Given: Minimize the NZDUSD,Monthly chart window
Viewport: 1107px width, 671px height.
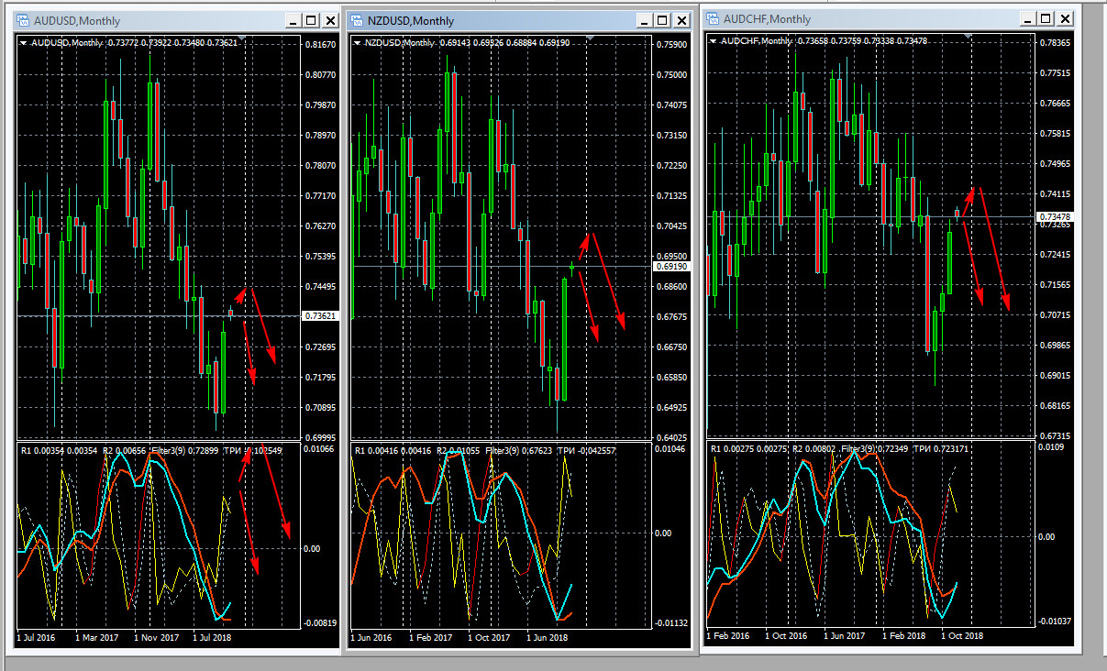Looking at the screenshot, I should [x=646, y=20].
